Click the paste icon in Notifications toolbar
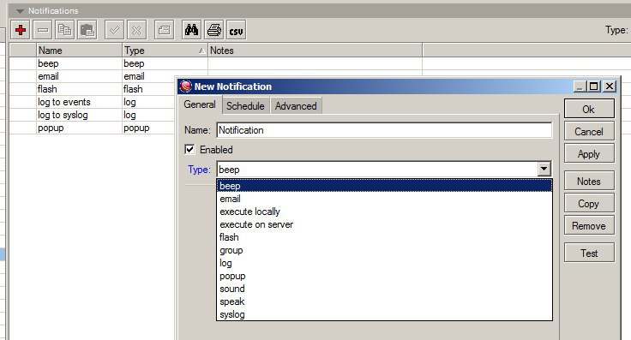 pyautogui.click(x=87, y=30)
